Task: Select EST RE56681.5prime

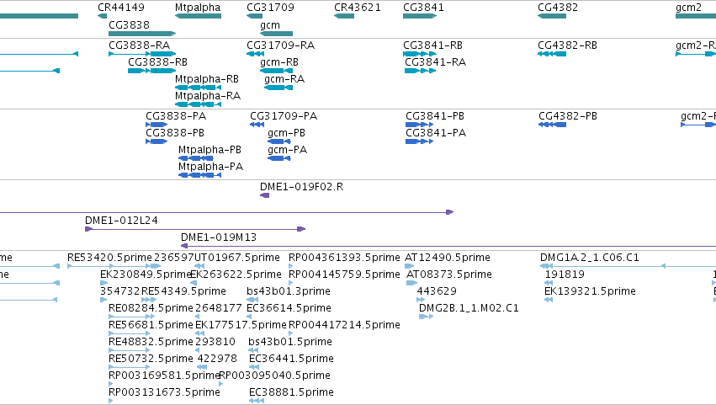Action: (151, 326)
